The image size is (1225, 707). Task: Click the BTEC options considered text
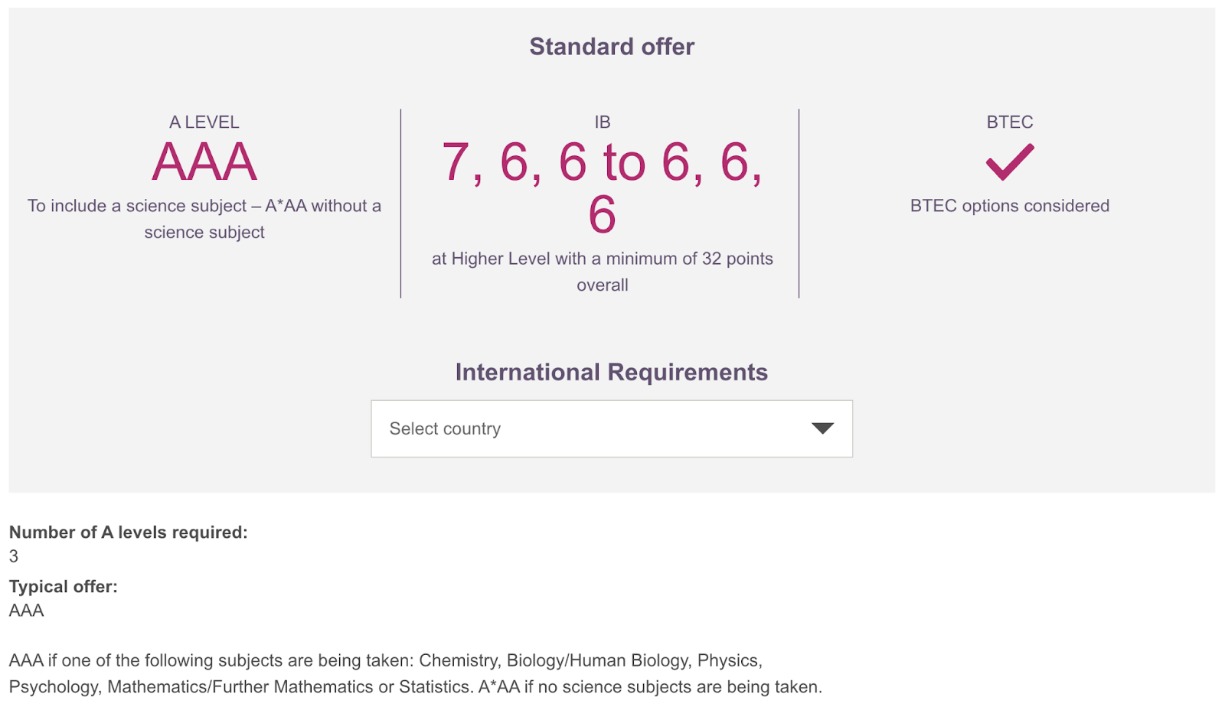pyautogui.click(x=1009, y=206)
